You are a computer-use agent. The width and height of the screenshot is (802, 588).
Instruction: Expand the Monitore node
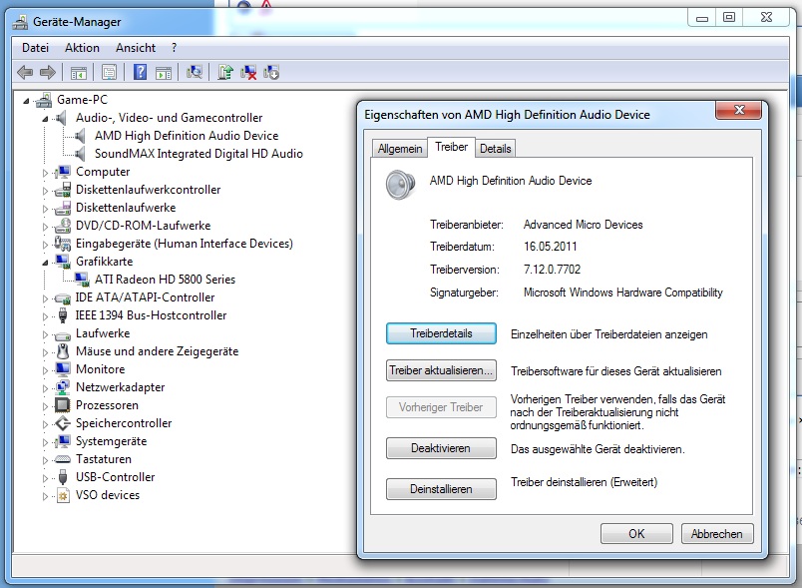point(45,370)
